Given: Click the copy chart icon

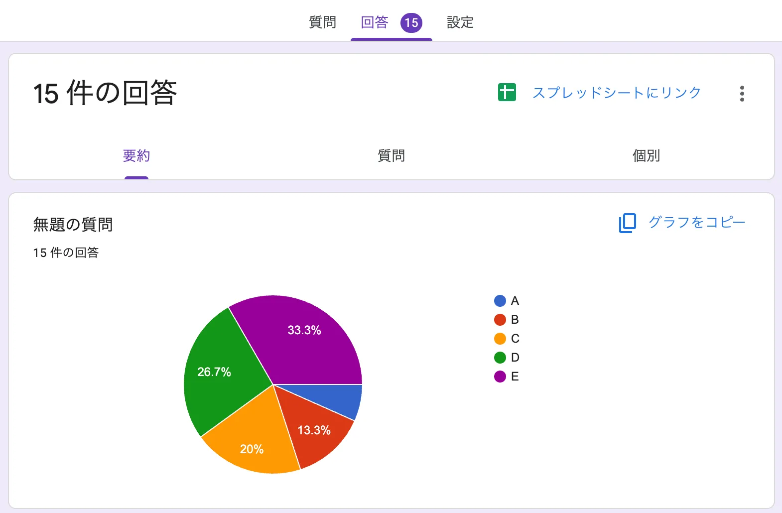Looking at the screenshot, I should [x=628, y=223].
